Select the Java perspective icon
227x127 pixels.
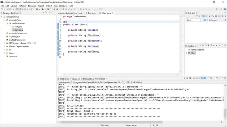pyautogui.click(x=225, y=9)
